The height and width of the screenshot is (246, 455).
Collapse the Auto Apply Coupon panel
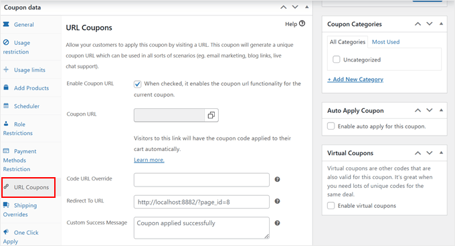pos(441,110)
